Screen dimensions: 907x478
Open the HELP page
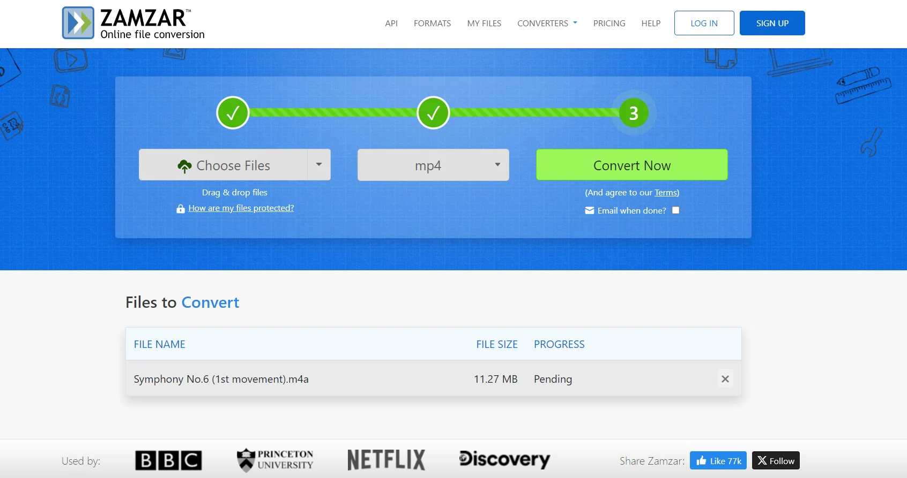[651, 24]
